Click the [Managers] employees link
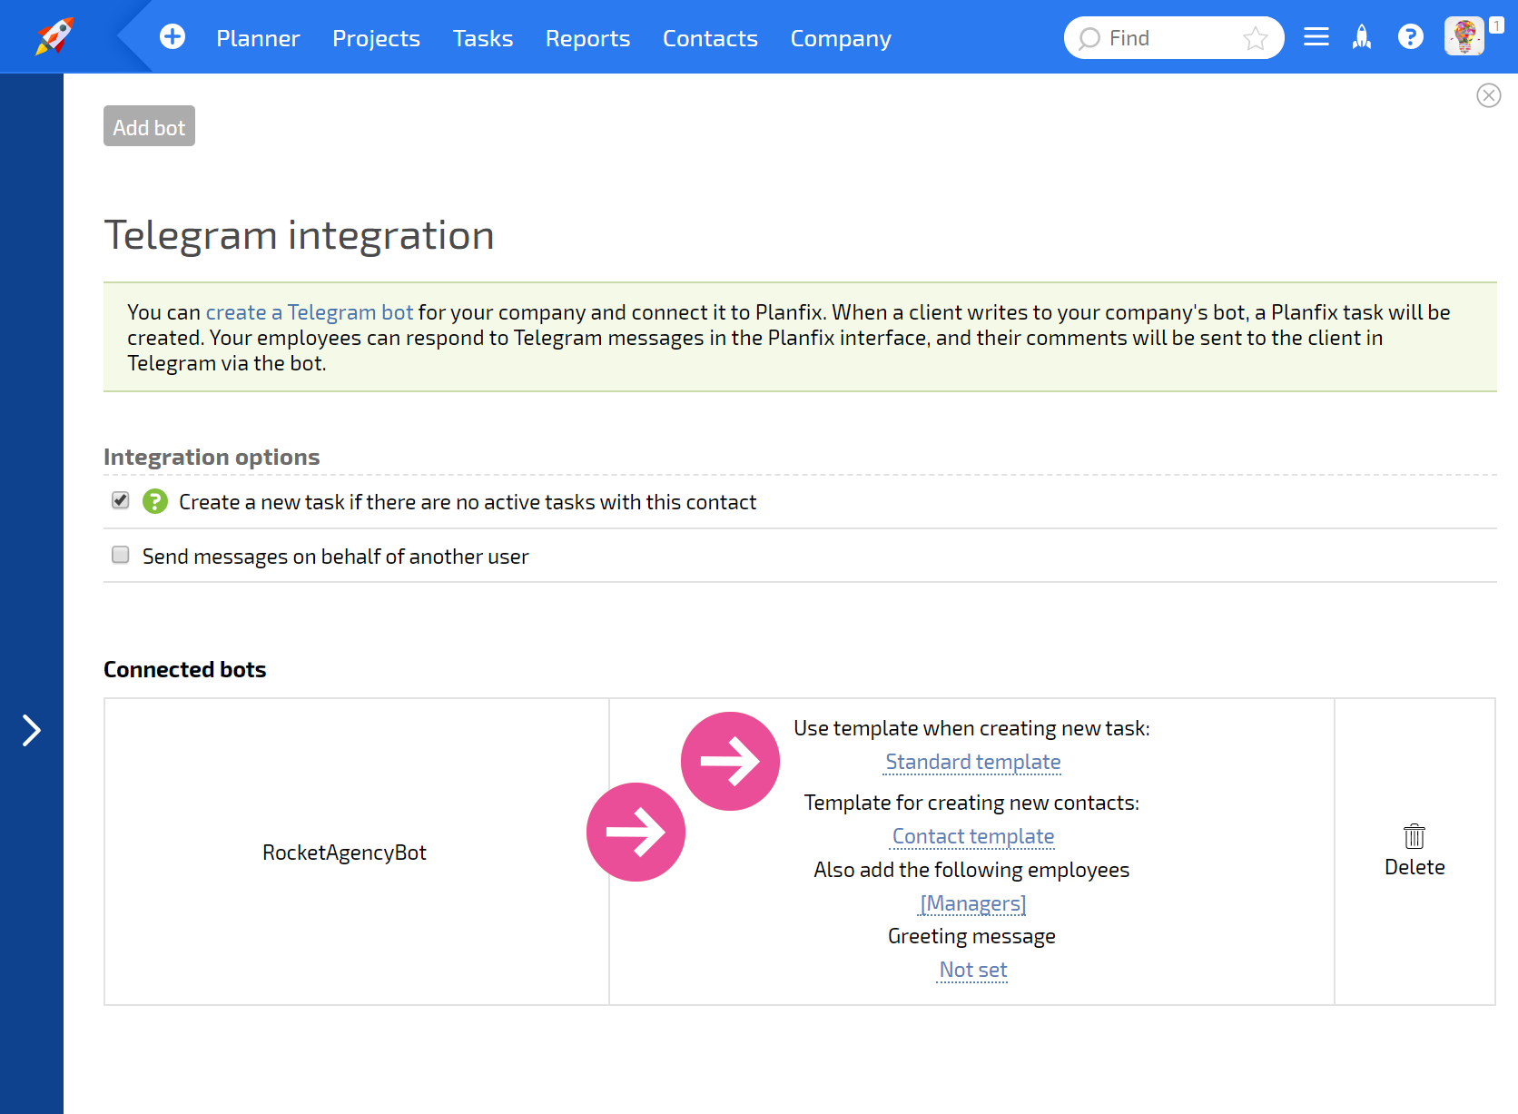The width and height of the screenshot is (1518, 1114). tap(973, 903)
